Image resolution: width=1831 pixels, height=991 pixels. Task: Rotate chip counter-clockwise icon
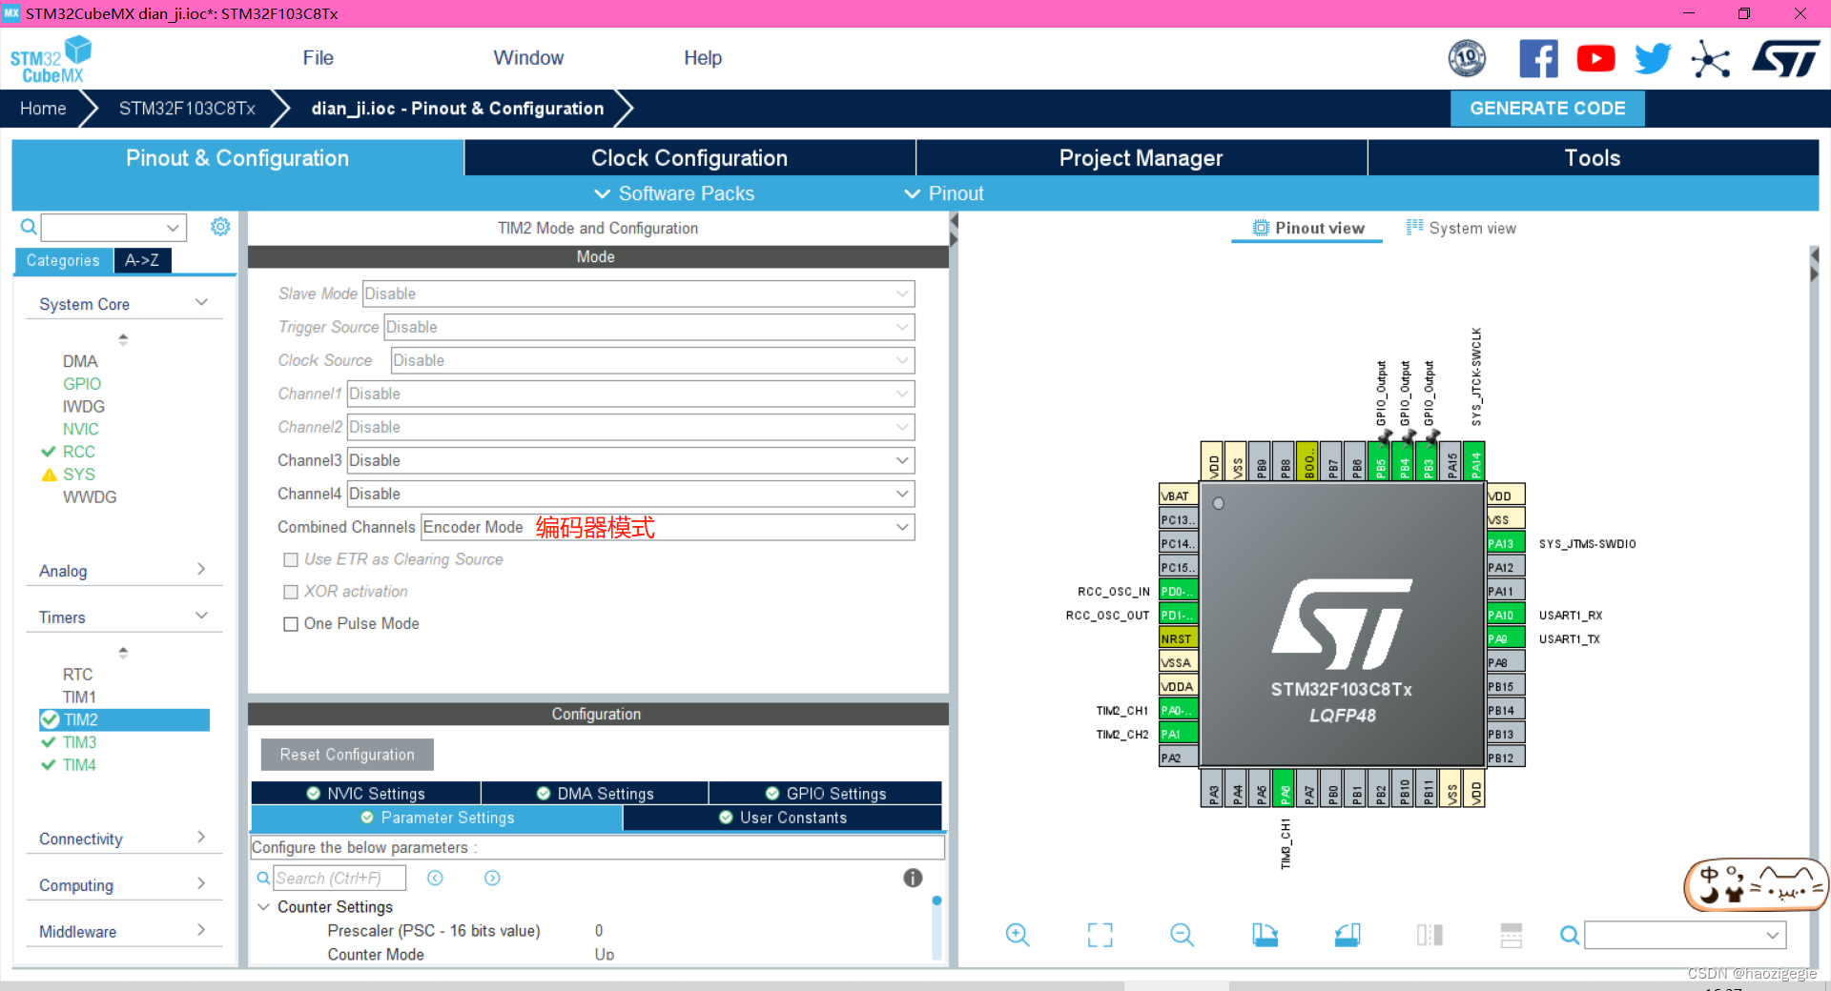coord(1348,935)
